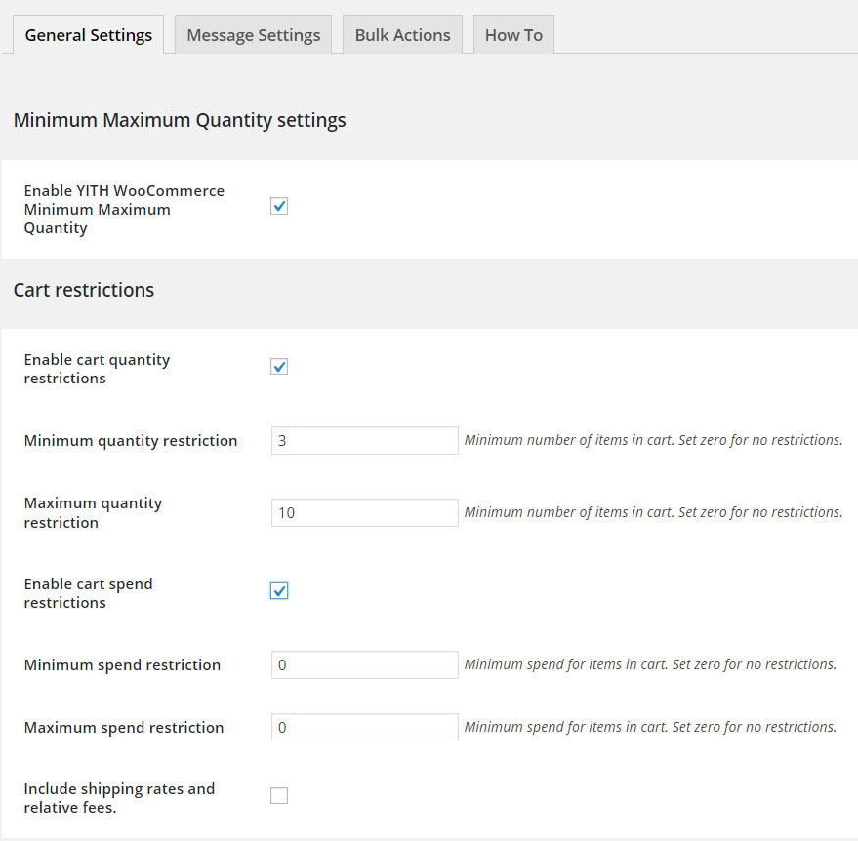858x841 pixels.
Task: Click the description next to Maximum quantity field
Action: pos(653,513)
